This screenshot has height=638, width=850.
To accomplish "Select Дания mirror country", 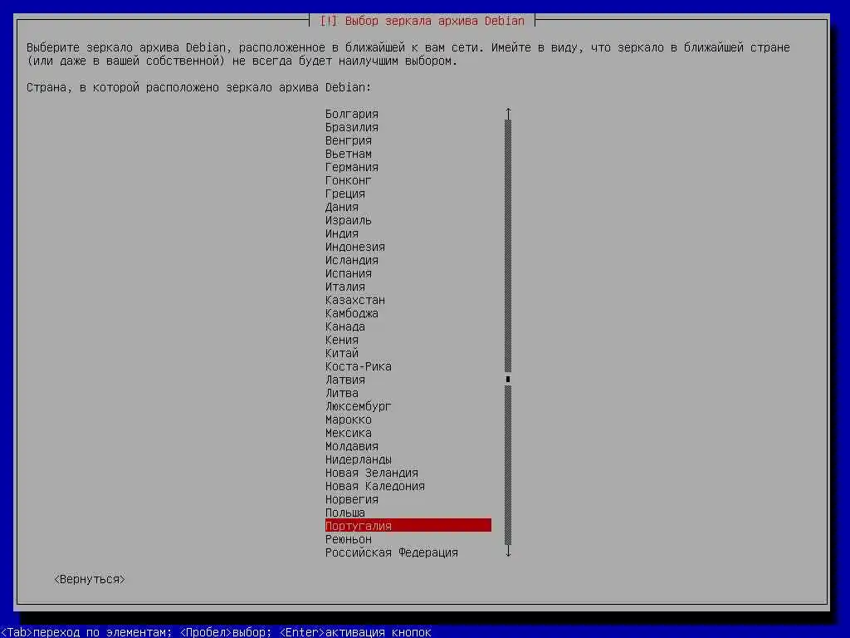I will click(x=342, y=207).
